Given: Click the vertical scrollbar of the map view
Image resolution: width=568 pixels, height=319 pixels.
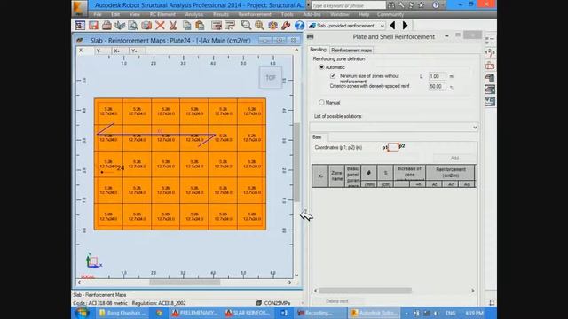Looking at the screenshot, I should point(296,163).
